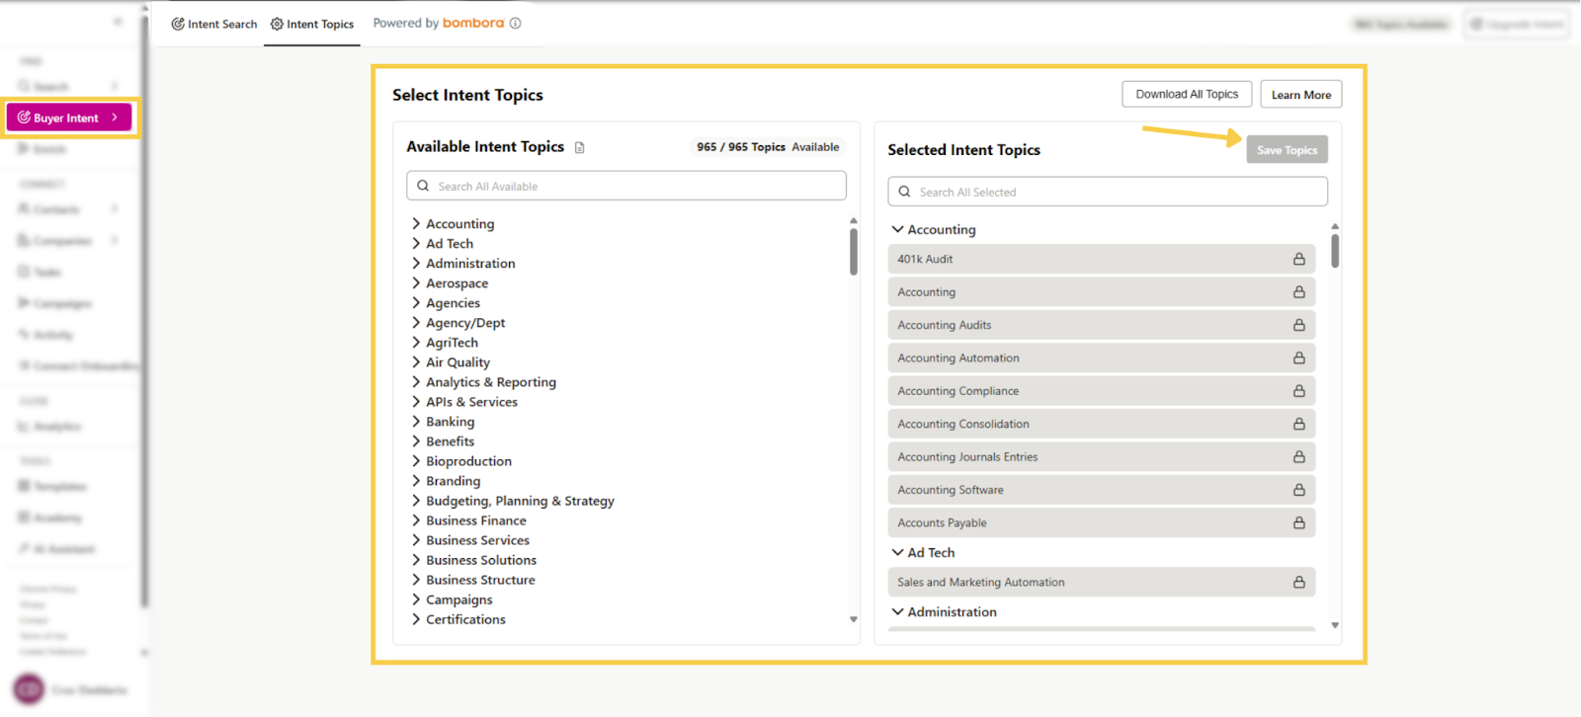Screen dimensions: 1581x717
Task: Open the Buyer Intent sidebar item
Action: tap(69, 118)
